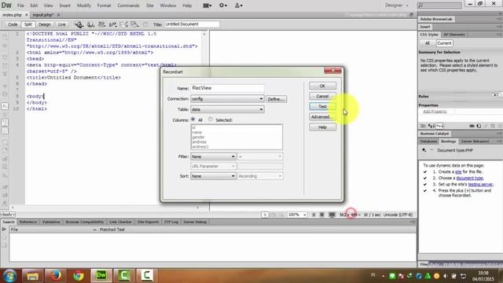Toggle the Live view button
Image resolution: width=503 pixels, height=283 pixels.
coord(61,24)
